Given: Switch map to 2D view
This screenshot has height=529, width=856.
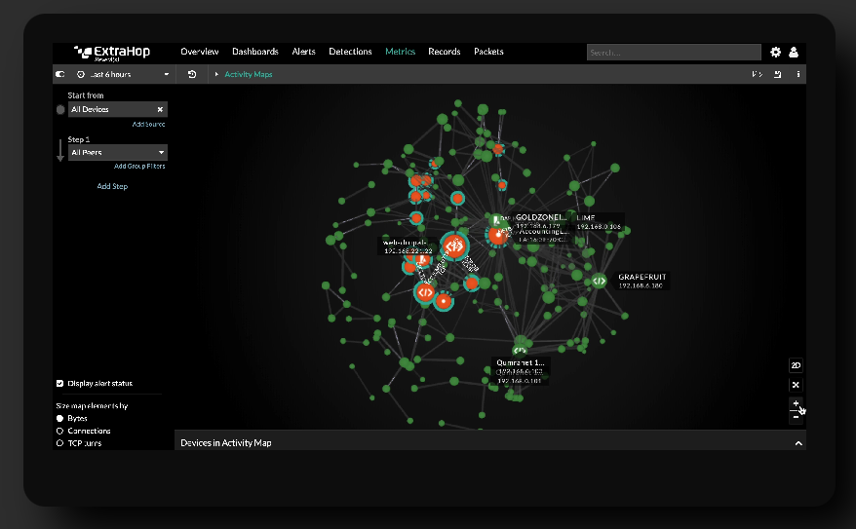Looking at the screenshot, I should click(796, 365).
